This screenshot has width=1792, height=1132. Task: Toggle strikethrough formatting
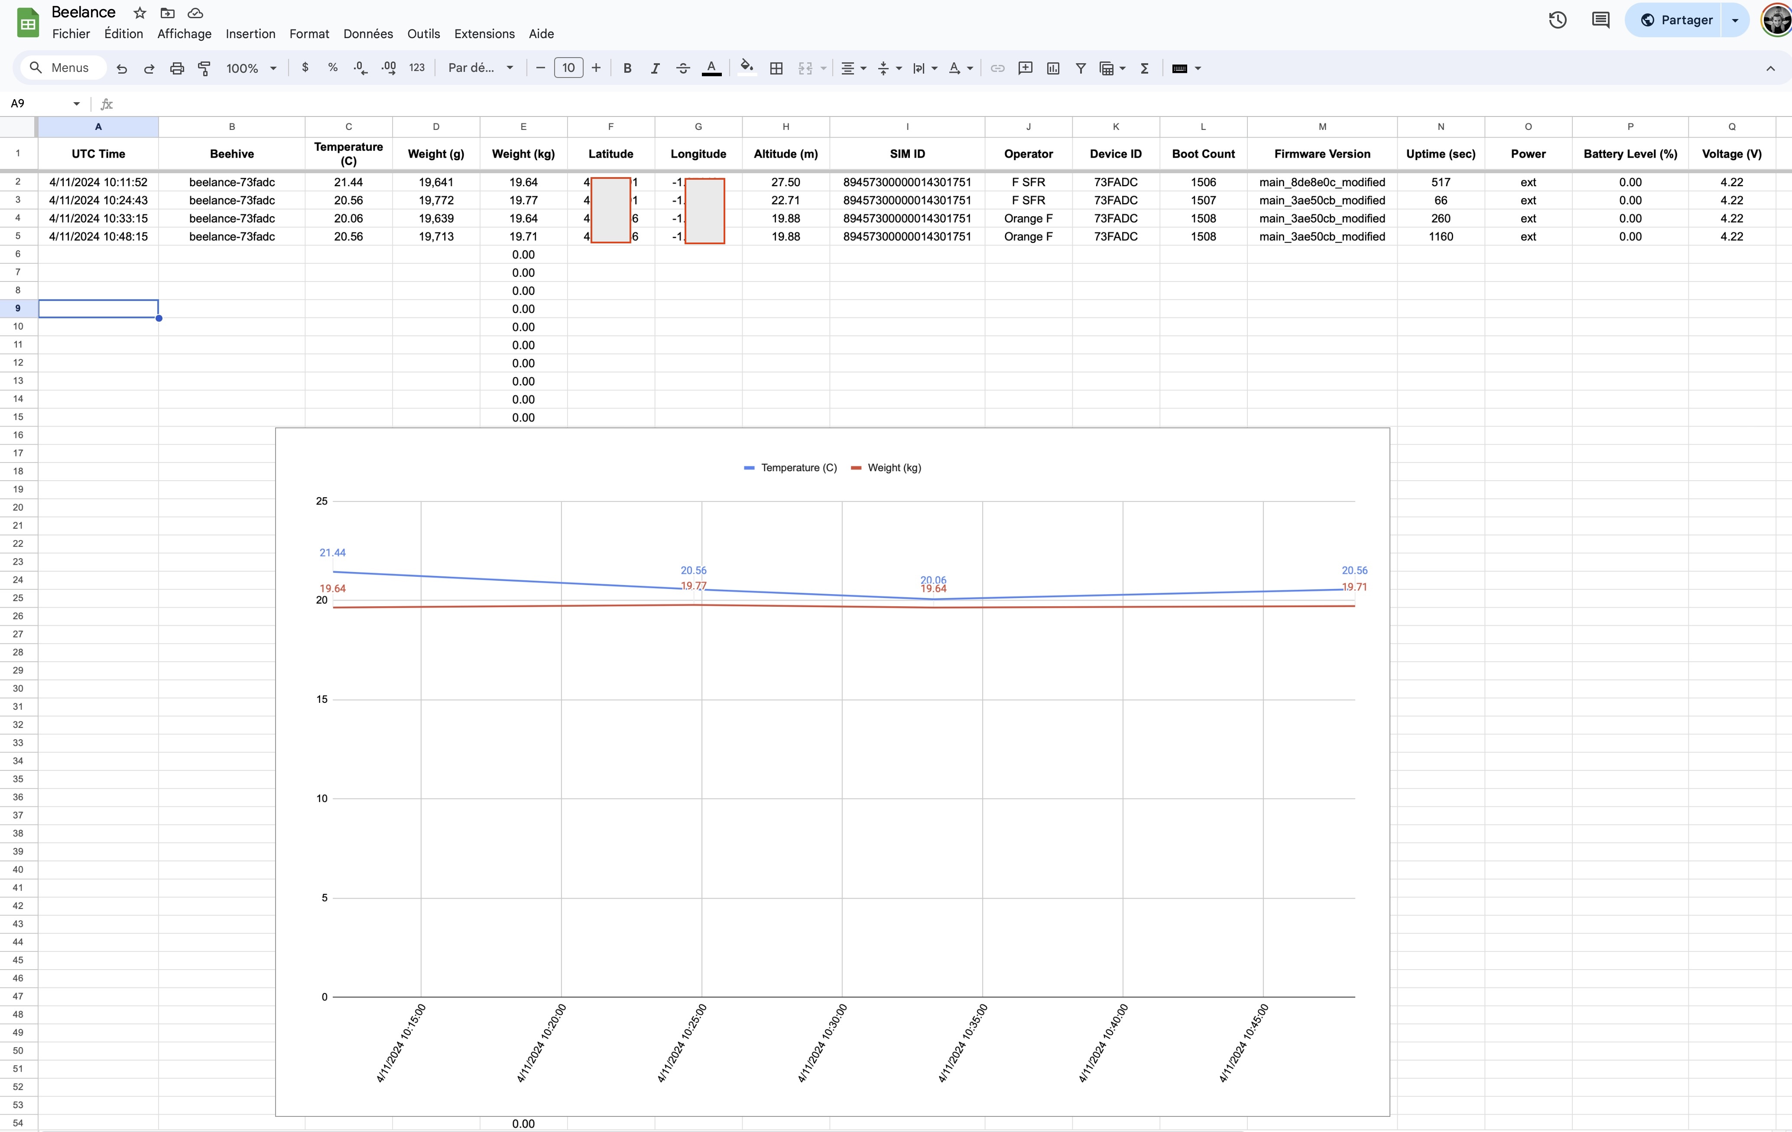point(682,68)
